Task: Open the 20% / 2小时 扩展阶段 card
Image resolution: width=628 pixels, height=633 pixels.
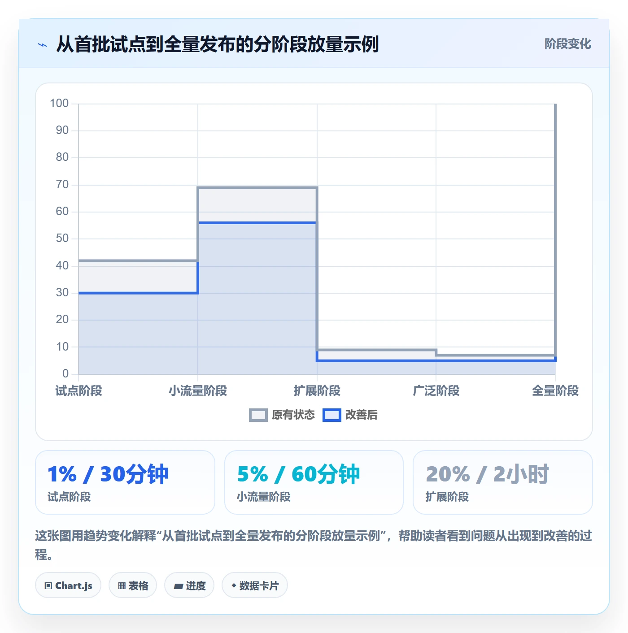Action: [503, 482]
